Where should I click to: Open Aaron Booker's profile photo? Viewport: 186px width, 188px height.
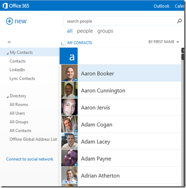coord(69,73)
